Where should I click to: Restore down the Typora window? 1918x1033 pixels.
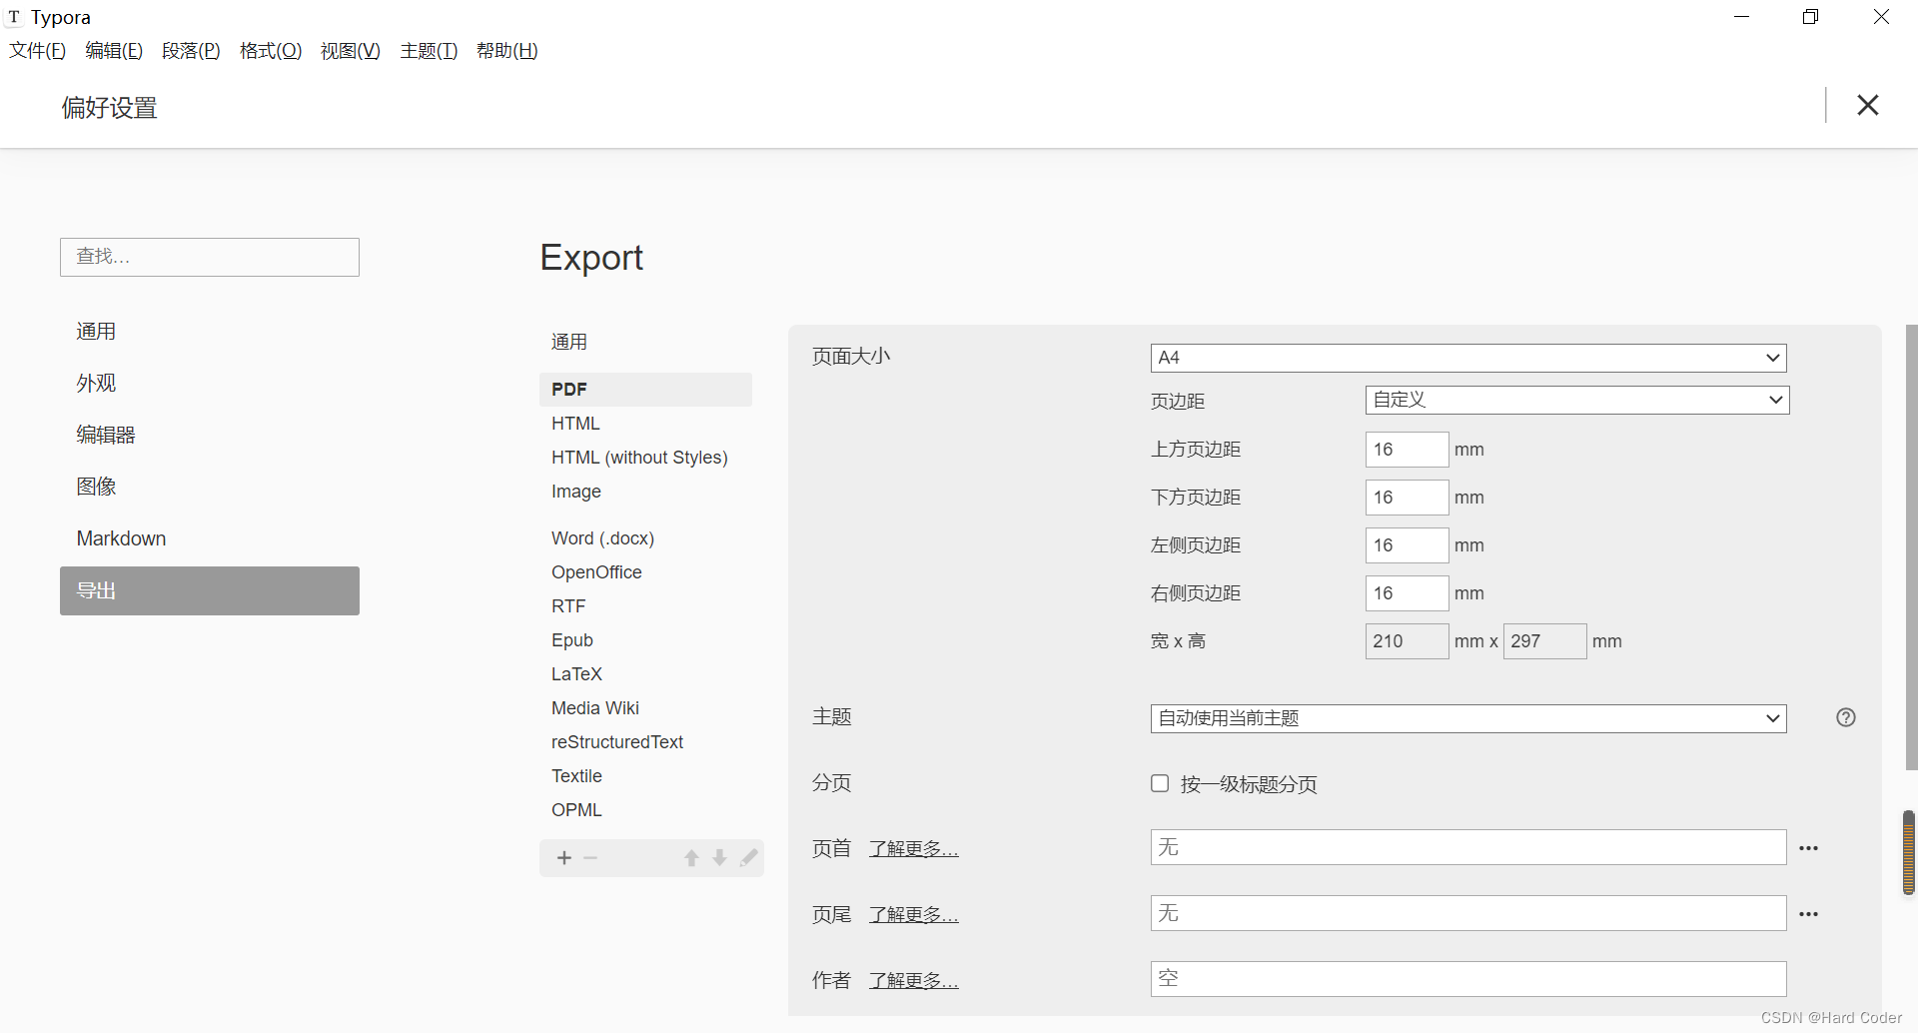coord(1810,17)
